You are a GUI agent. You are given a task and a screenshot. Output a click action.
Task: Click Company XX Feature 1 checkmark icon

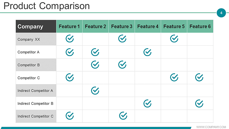point(69,38)
